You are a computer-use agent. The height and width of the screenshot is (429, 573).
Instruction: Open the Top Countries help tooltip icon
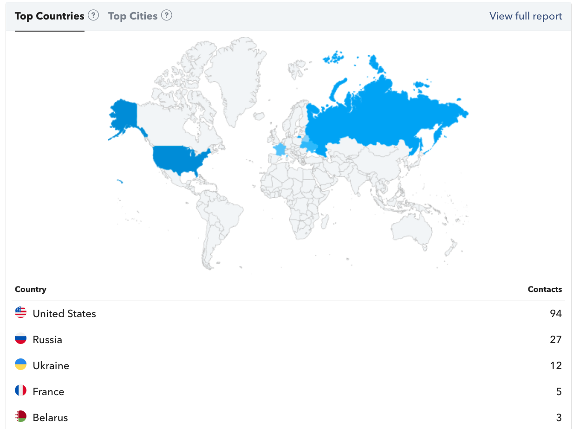click(x=93, y=15)
